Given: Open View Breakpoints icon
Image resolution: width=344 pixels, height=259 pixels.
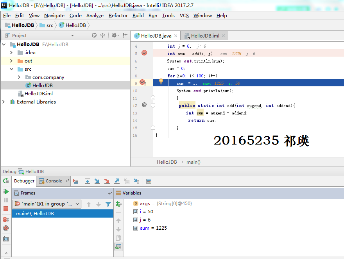Looking at the screenshot, I should (x=6, y=220).
